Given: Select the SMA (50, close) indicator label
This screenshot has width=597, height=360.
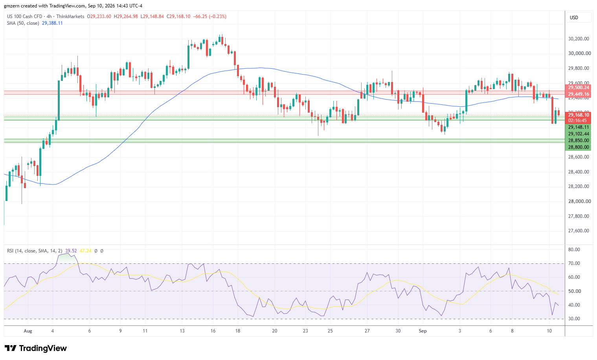Looking at the screenshot, I should point(23,23).
